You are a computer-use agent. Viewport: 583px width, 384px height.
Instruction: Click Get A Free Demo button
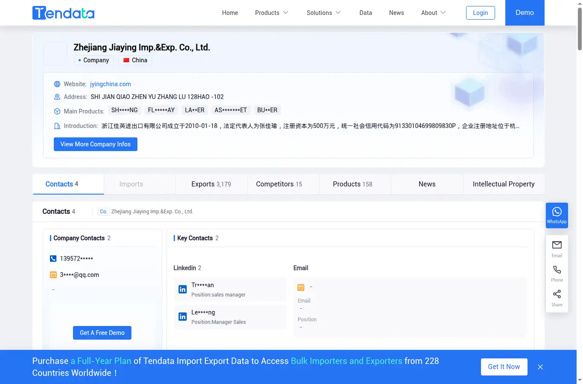tap(102, 333)
